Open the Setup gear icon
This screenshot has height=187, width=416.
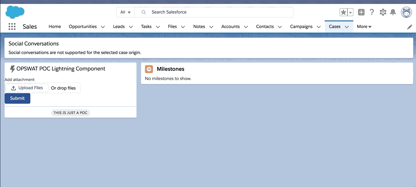point(383,12)
